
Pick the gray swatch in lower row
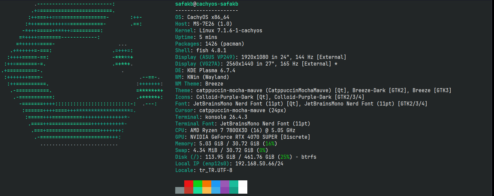tap(180, 190)
